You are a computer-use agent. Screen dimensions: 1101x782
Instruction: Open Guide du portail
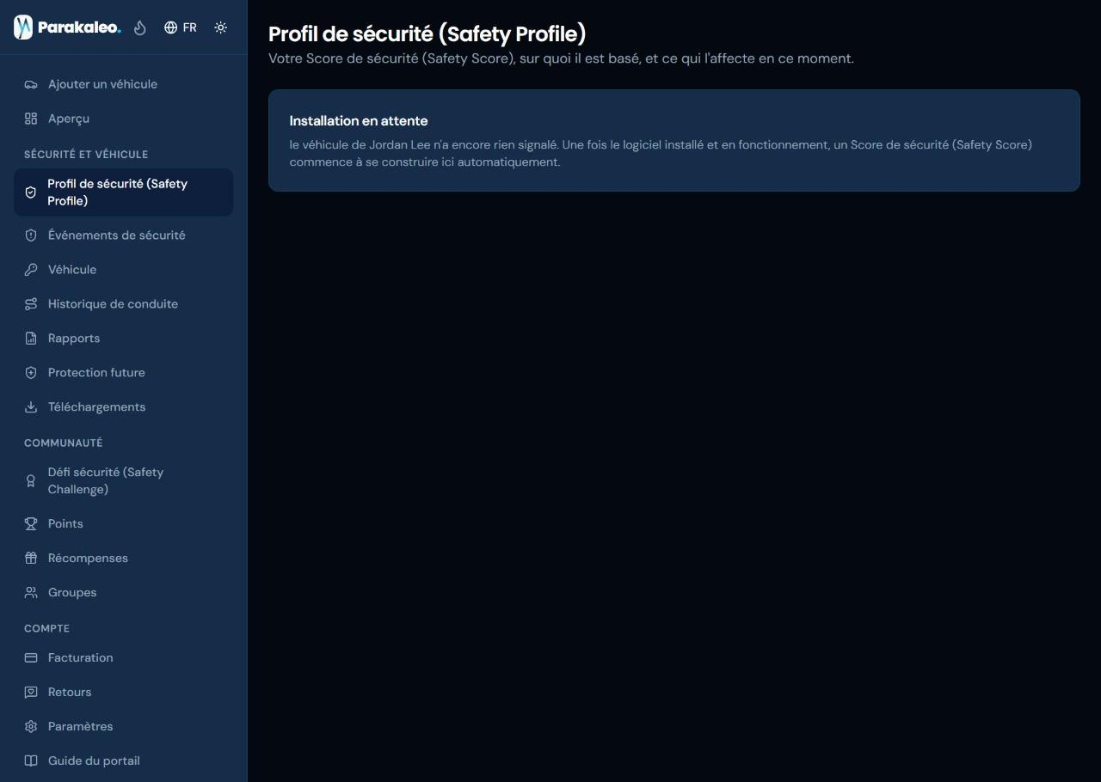[x=123, y=761]
